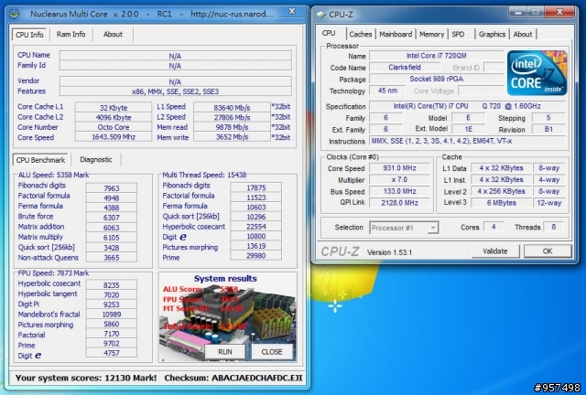Image resolution: width=586 pixels, height=395 pixels.
Task: Switch to the Memory tab in CPU-Z
Action: pyautogui.click(x=431, y=34)
